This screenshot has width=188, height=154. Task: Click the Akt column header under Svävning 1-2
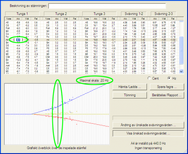[125, 19]
